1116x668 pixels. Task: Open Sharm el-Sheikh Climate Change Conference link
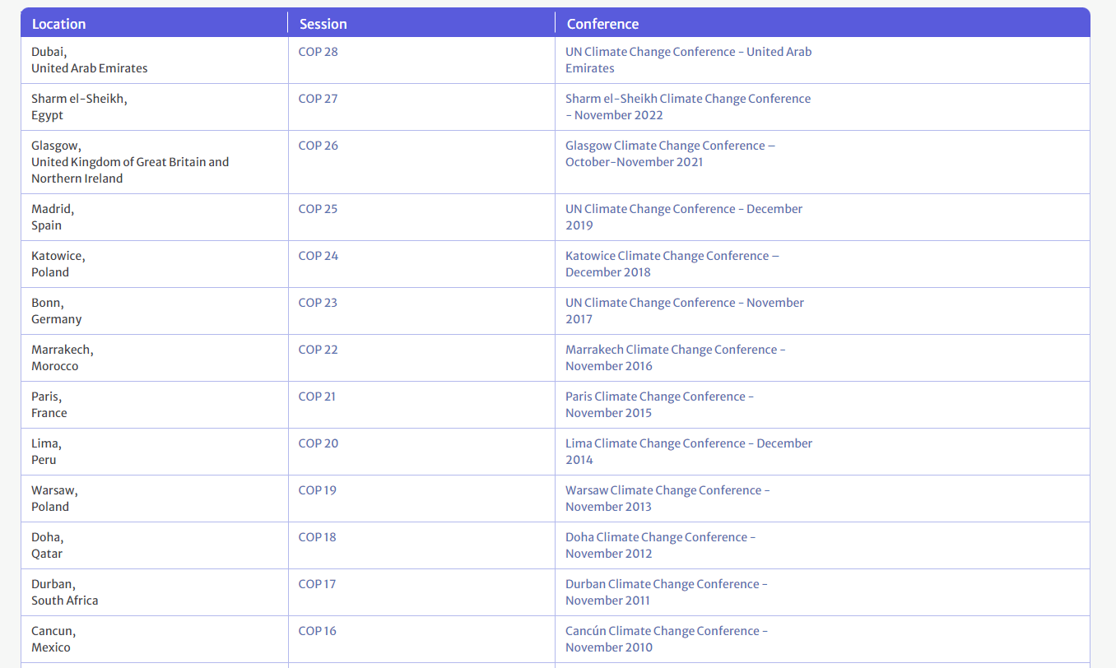point(688,107)
